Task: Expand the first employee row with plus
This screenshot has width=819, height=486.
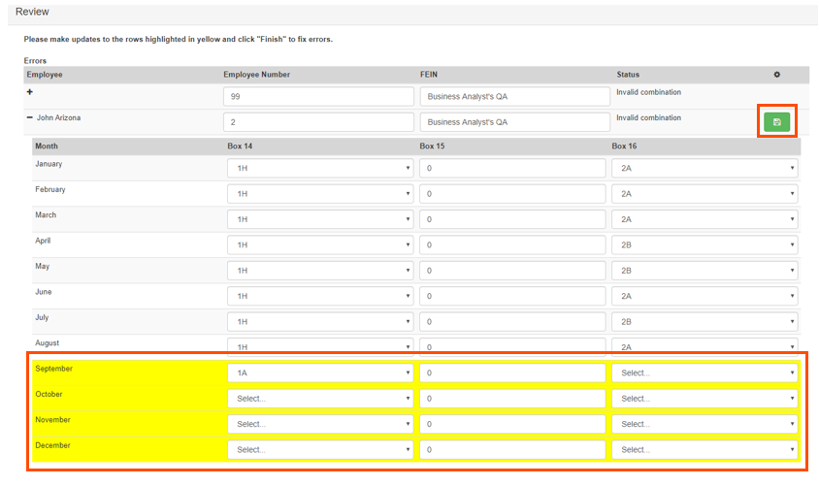Action: pos(30,93)
